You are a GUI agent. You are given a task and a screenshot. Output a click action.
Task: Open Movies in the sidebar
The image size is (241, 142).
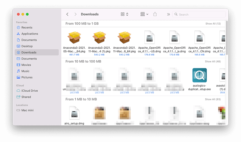37,65
